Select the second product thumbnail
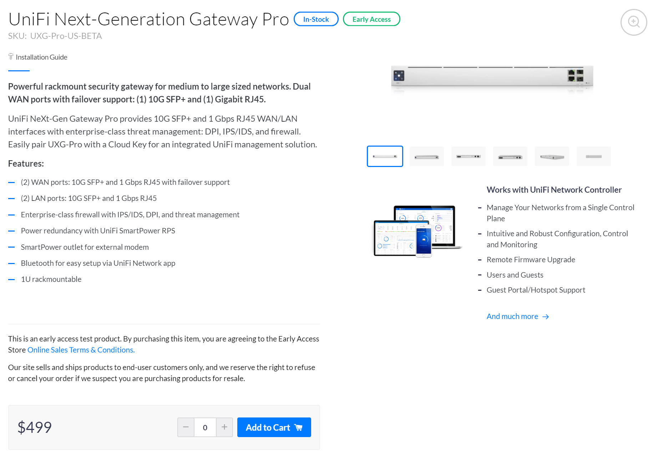Viewport: 658px width, 456px height. (427, 156)
